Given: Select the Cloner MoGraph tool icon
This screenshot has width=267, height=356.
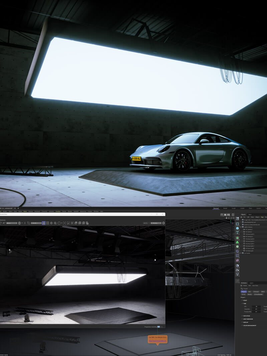Looking at the screenshot, I should [237, 242].
